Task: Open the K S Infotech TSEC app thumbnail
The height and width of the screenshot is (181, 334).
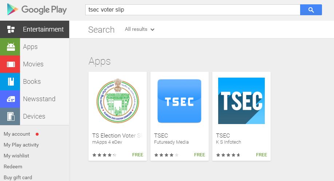Action: pyautogui.click(x=241, y=101)
